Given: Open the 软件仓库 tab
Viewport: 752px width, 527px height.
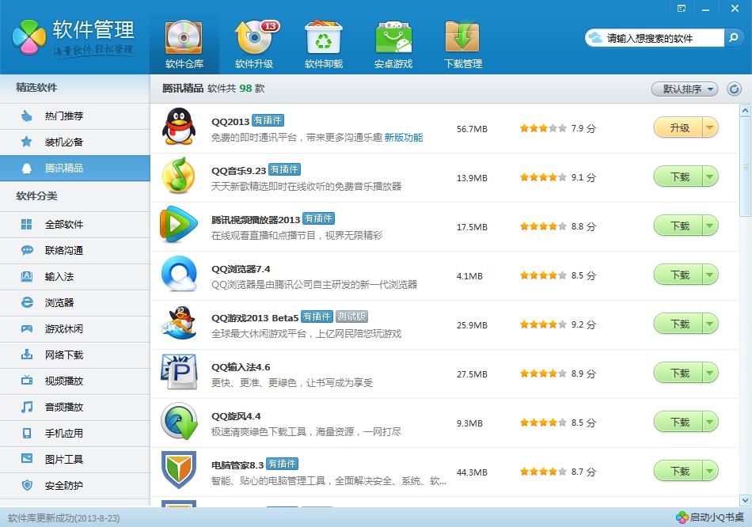Looking at the screenshot, I should click(x=184, y=45).
